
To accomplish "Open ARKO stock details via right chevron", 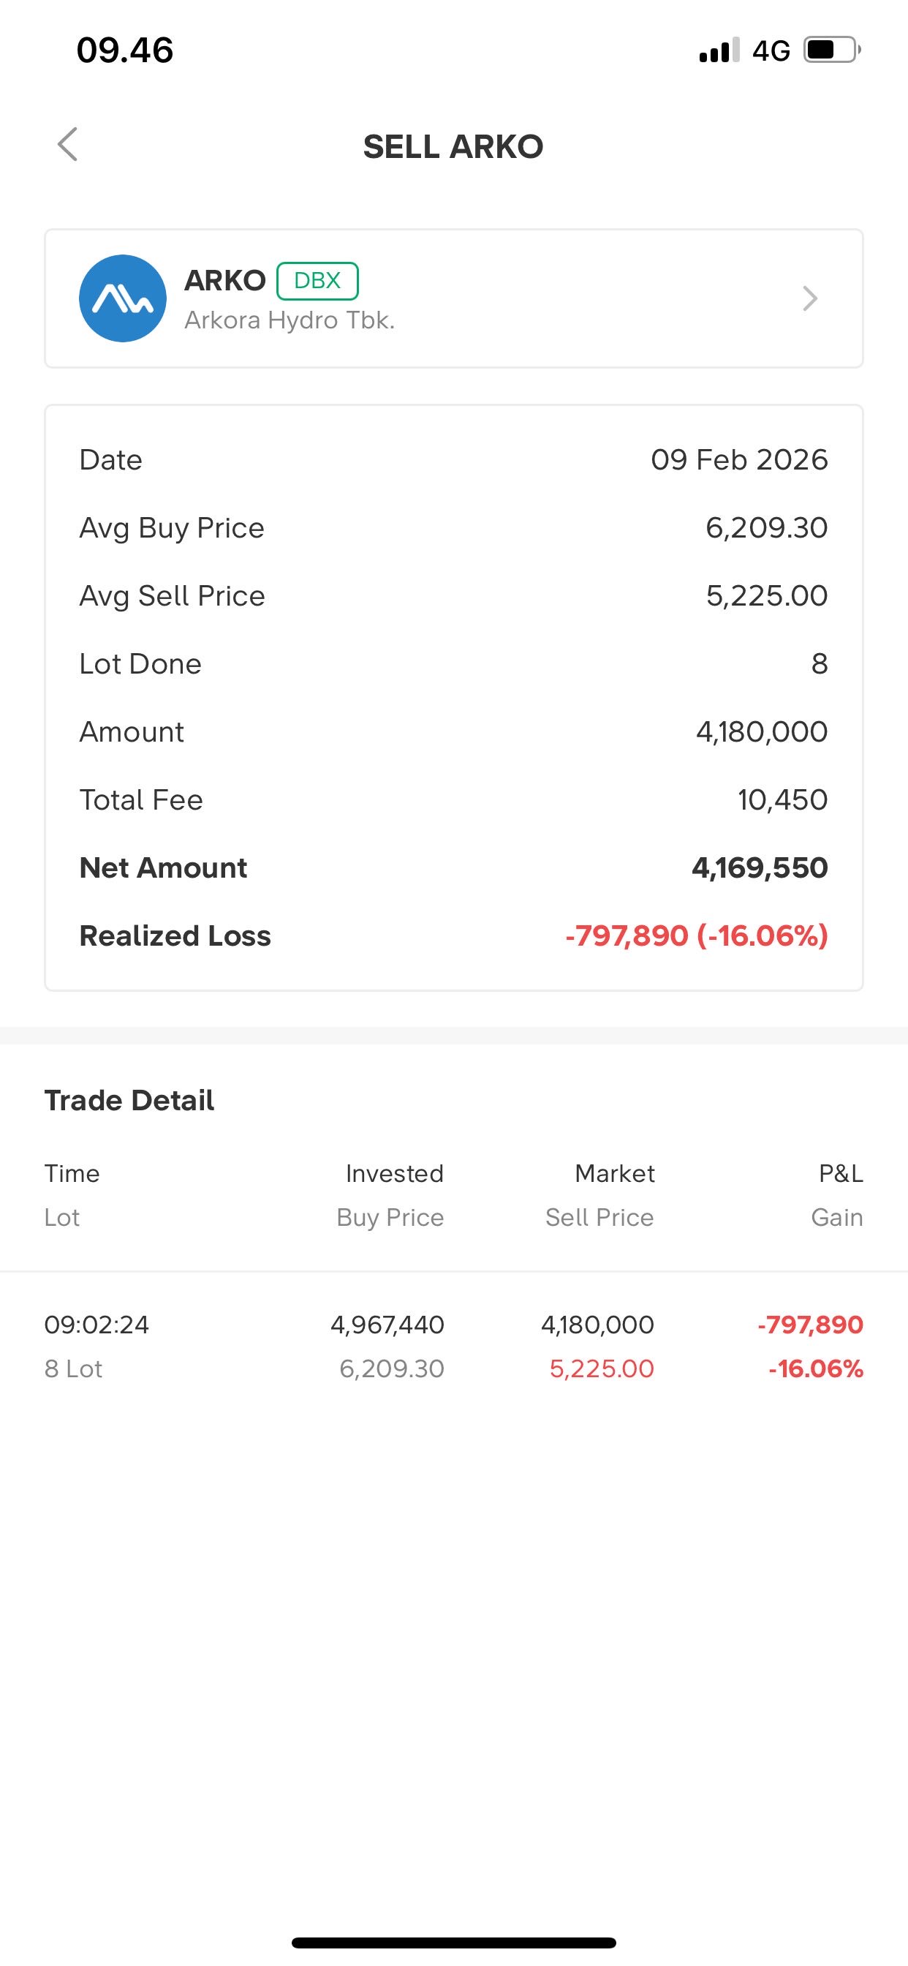I will pos(809,298).
